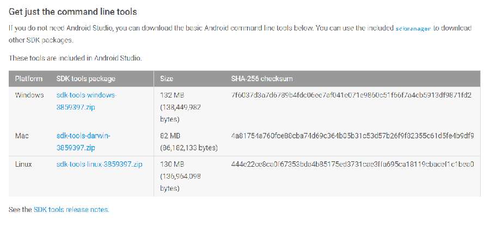The height and width of the screenshot is (231, 490).
Task: Click the 82 MB size cell
Action: [189, 142]
